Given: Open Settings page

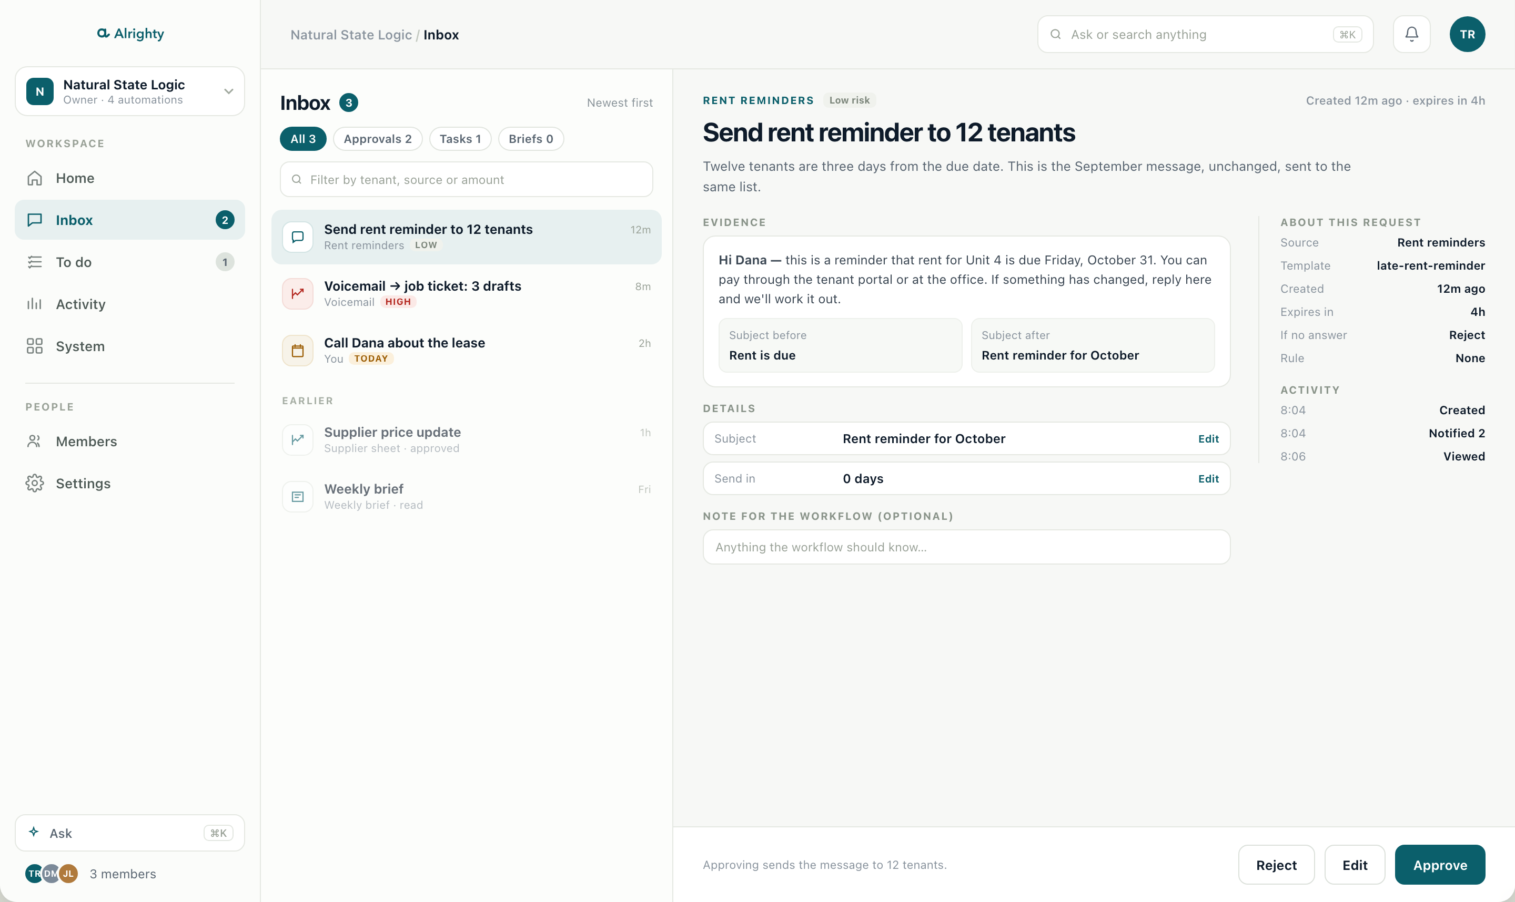Looking at the screenshot, I should [129, 483].
